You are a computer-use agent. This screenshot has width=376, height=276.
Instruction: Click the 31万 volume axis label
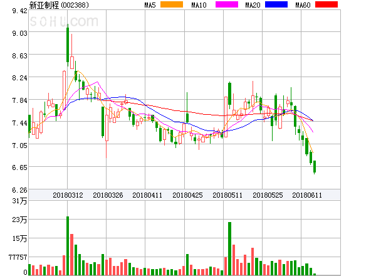tap(19, 201)
